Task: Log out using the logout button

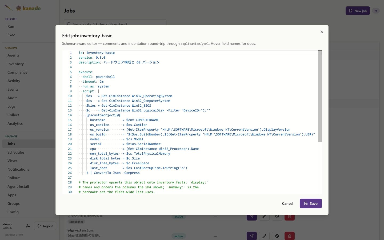Action: tap(45, 226)
